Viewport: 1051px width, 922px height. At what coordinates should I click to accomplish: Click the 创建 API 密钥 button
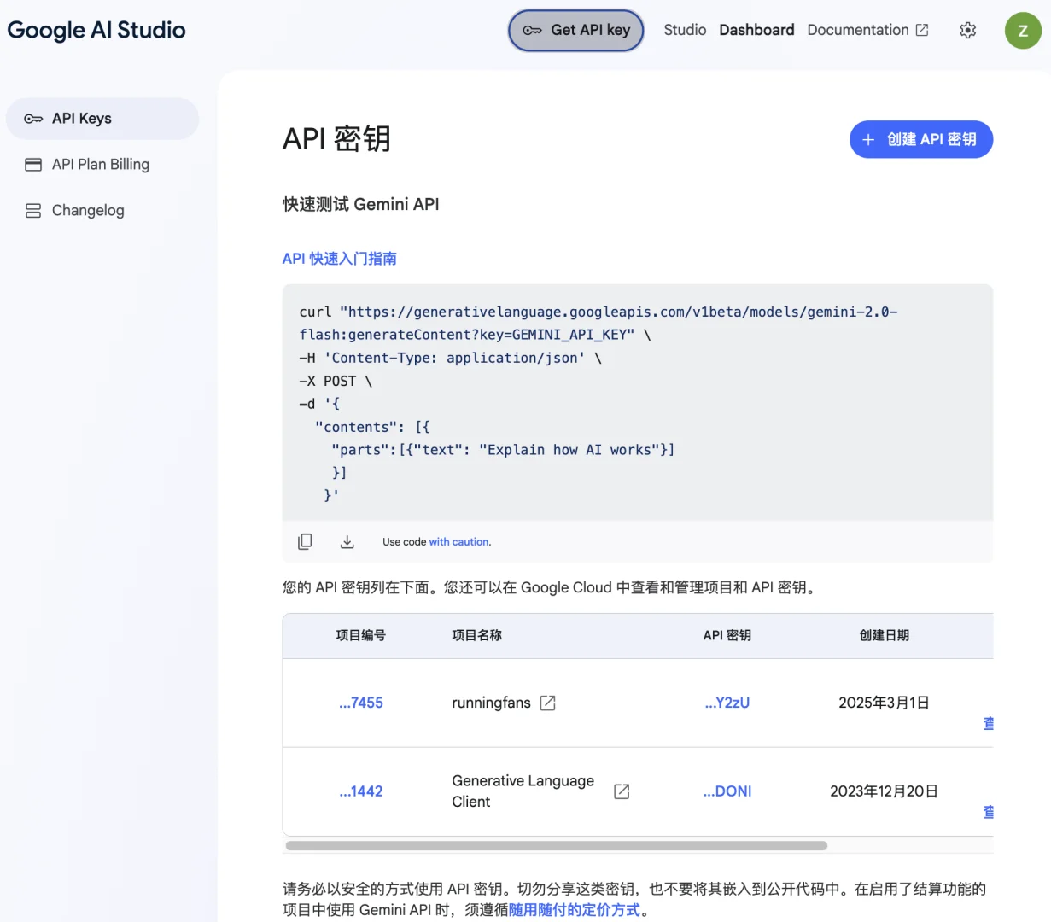921,139
